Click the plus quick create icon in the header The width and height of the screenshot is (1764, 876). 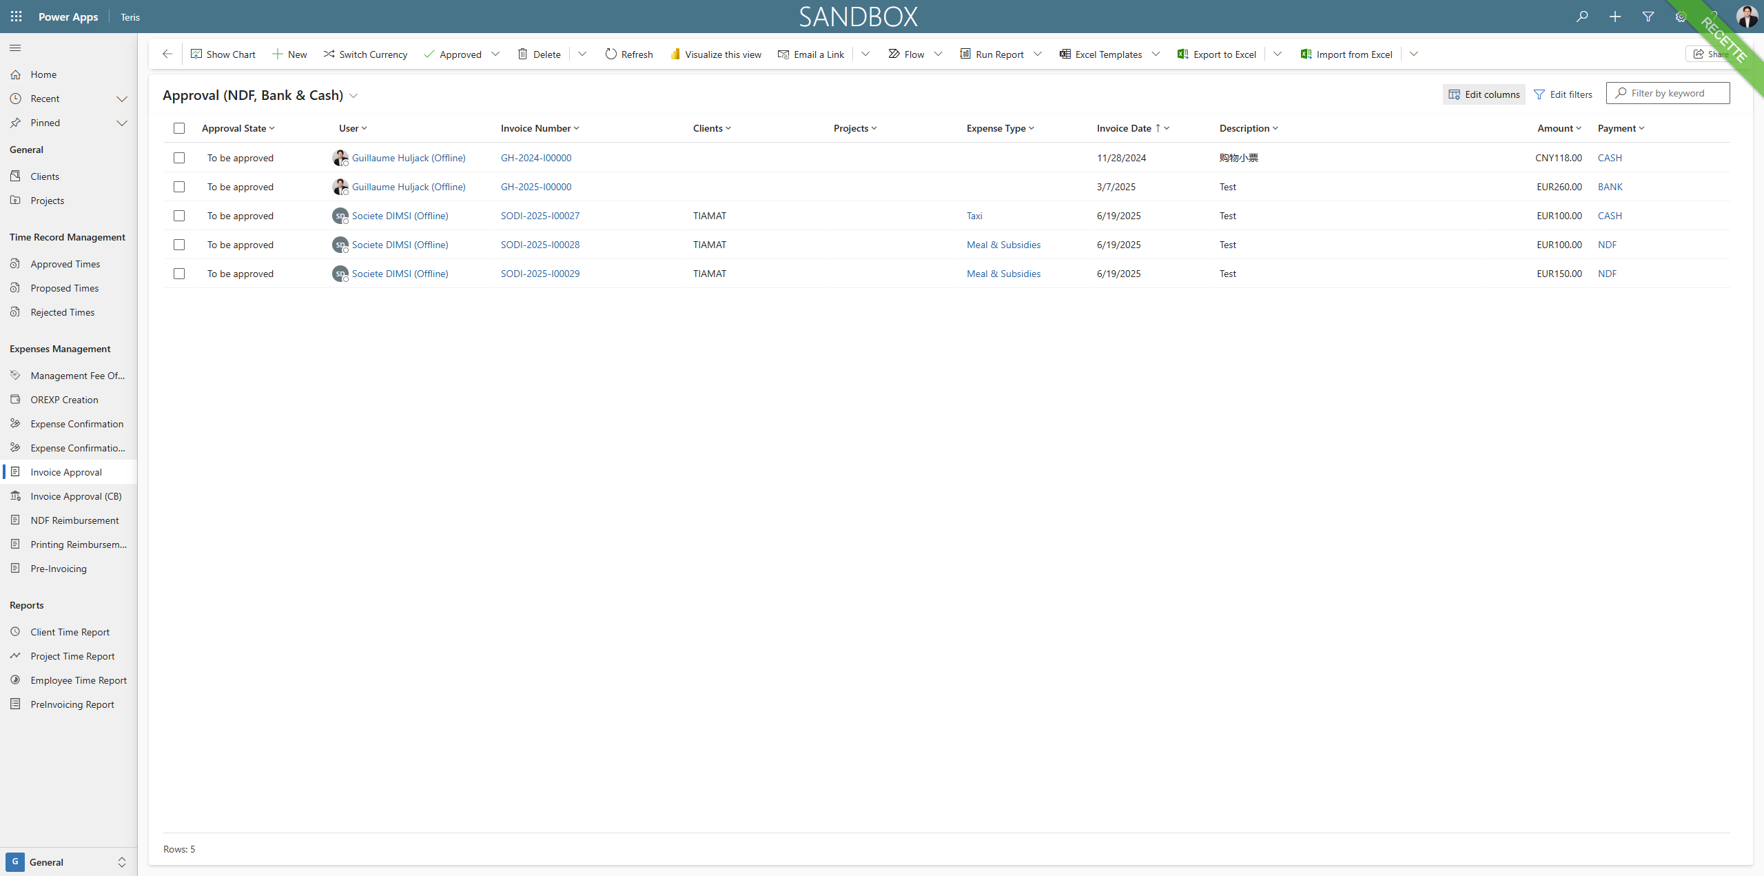pyautogui.click(x=1615, y=17)
